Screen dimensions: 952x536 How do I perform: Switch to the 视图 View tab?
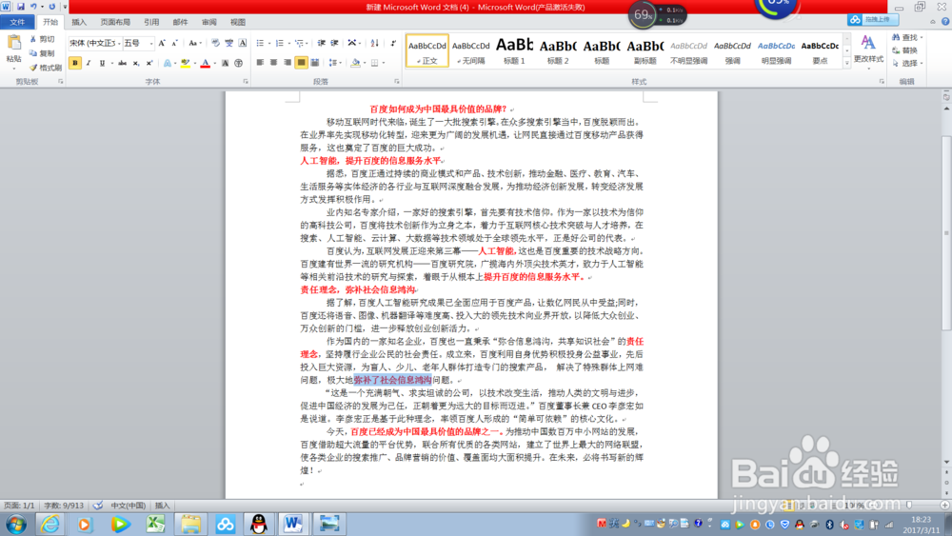(238, 22)
